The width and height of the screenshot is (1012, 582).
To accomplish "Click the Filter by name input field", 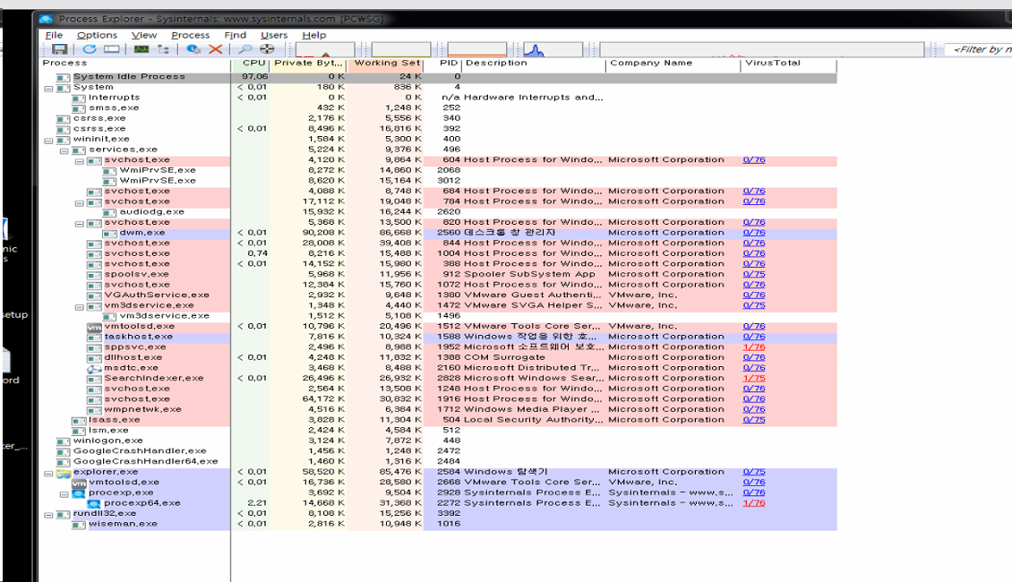I will pyautogui.click(x=978, y=49).
